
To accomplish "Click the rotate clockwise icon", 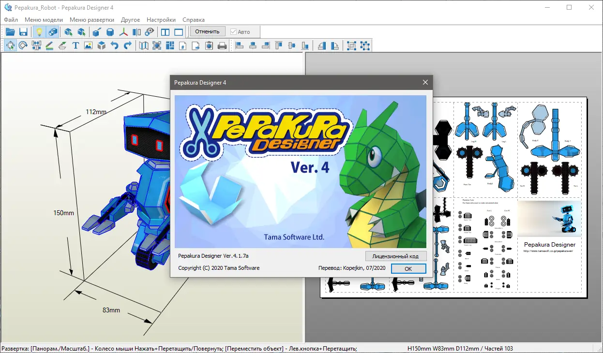I will pos(335,45).
